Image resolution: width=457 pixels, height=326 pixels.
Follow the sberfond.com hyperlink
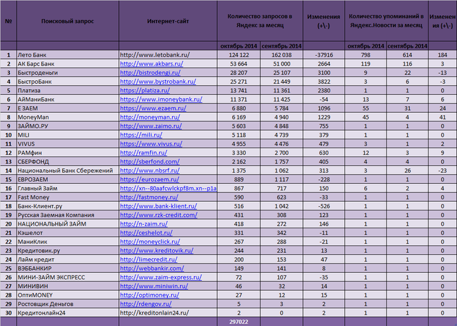149,162
